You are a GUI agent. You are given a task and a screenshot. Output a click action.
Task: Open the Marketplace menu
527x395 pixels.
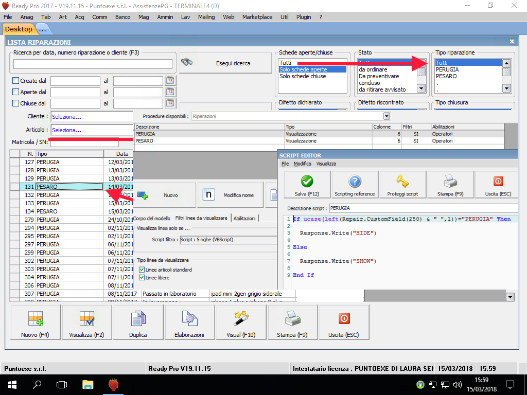pos(257,17)
